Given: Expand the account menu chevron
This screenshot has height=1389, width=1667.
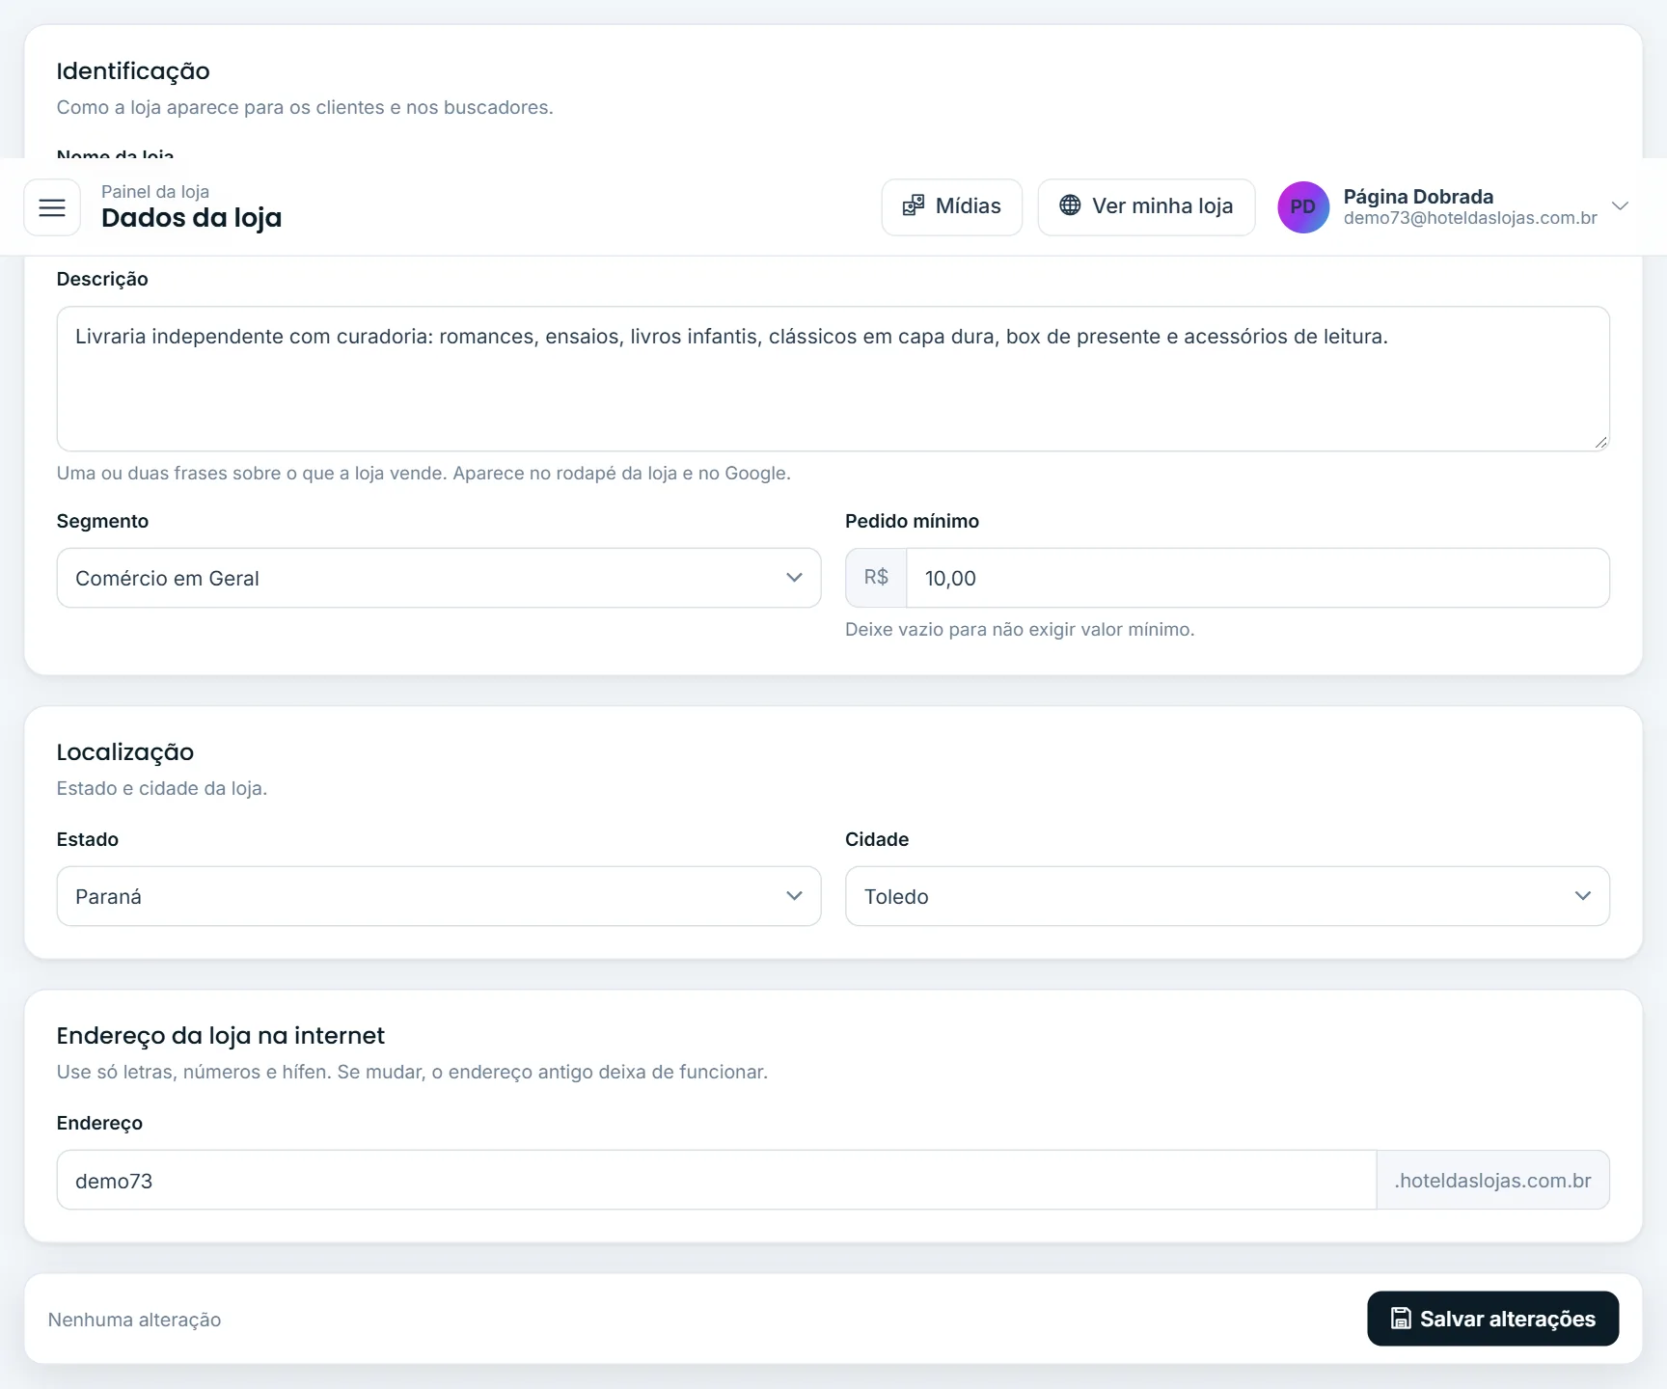Looking at the screenshot, I should (1621, 206).
